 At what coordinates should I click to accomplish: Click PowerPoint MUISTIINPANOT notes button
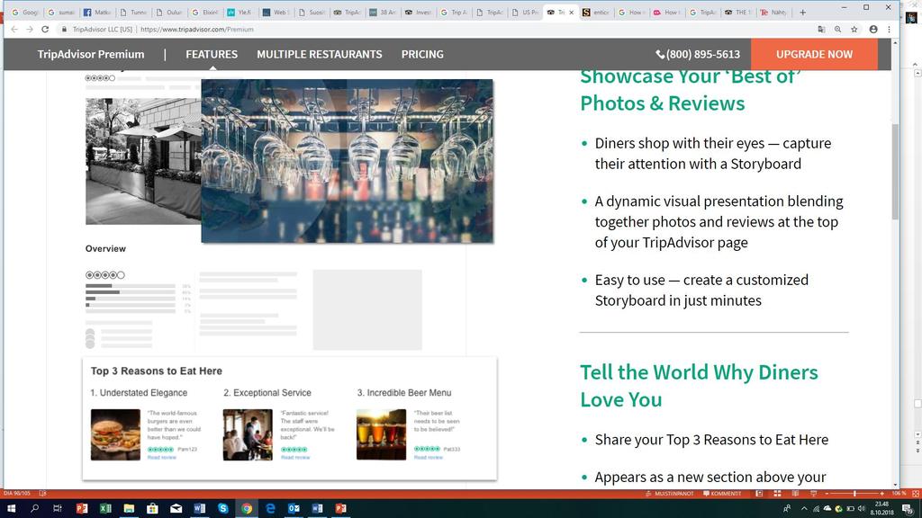(x=670, y=494)
